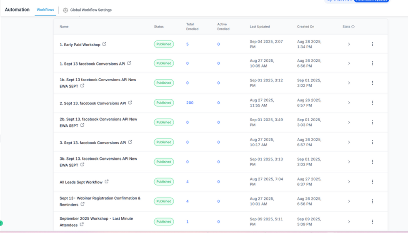Click Published badge of 1. Early Paid Workshop
This screenshot has height=233, width=408.
tap(164, 44)
